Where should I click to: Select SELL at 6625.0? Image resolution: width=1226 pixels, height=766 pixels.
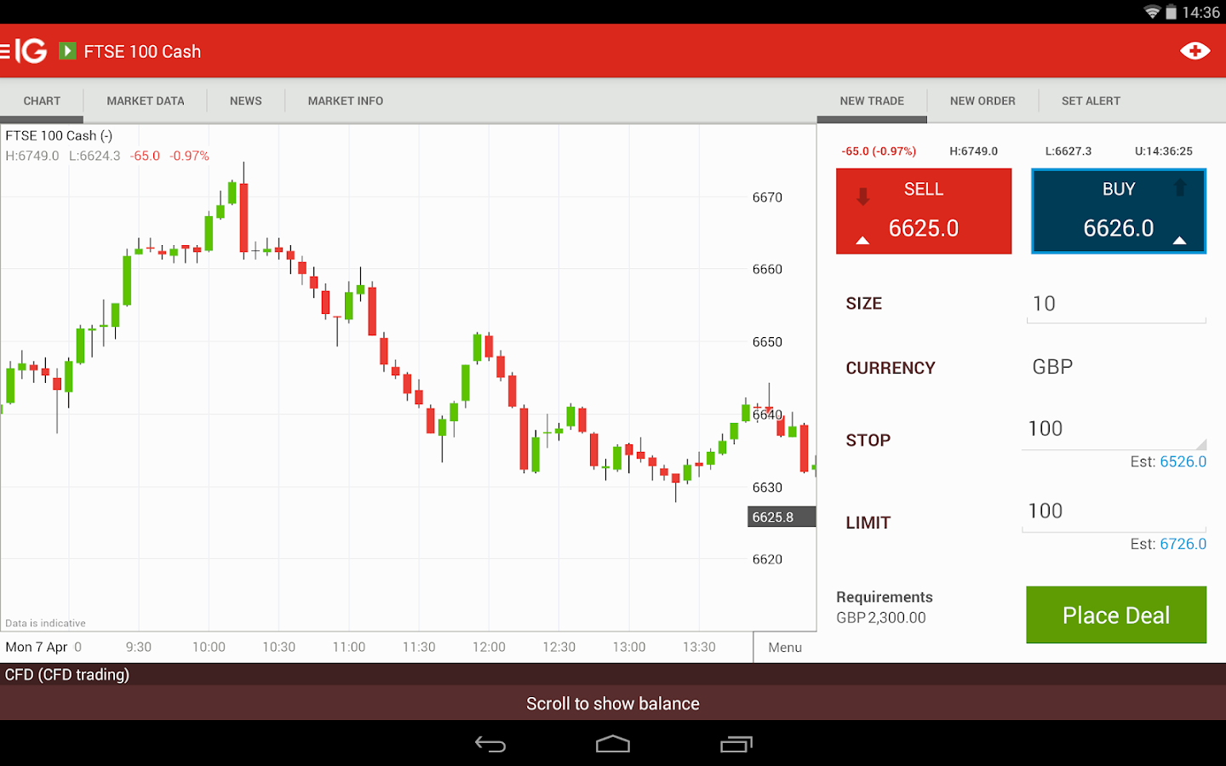(924, 211)
